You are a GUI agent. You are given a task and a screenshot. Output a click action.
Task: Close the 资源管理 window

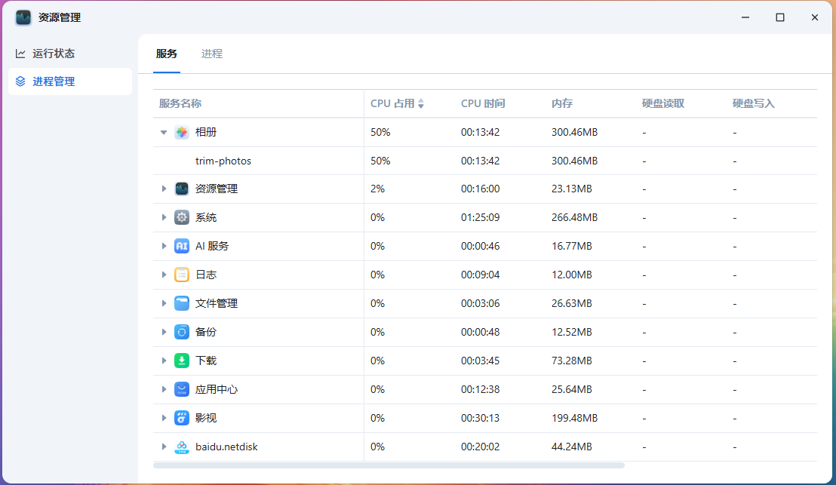pos(815,17)
